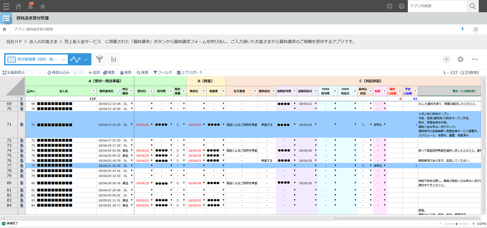Expand the 受付管理簿 view selector dropdown

(64, 60)
